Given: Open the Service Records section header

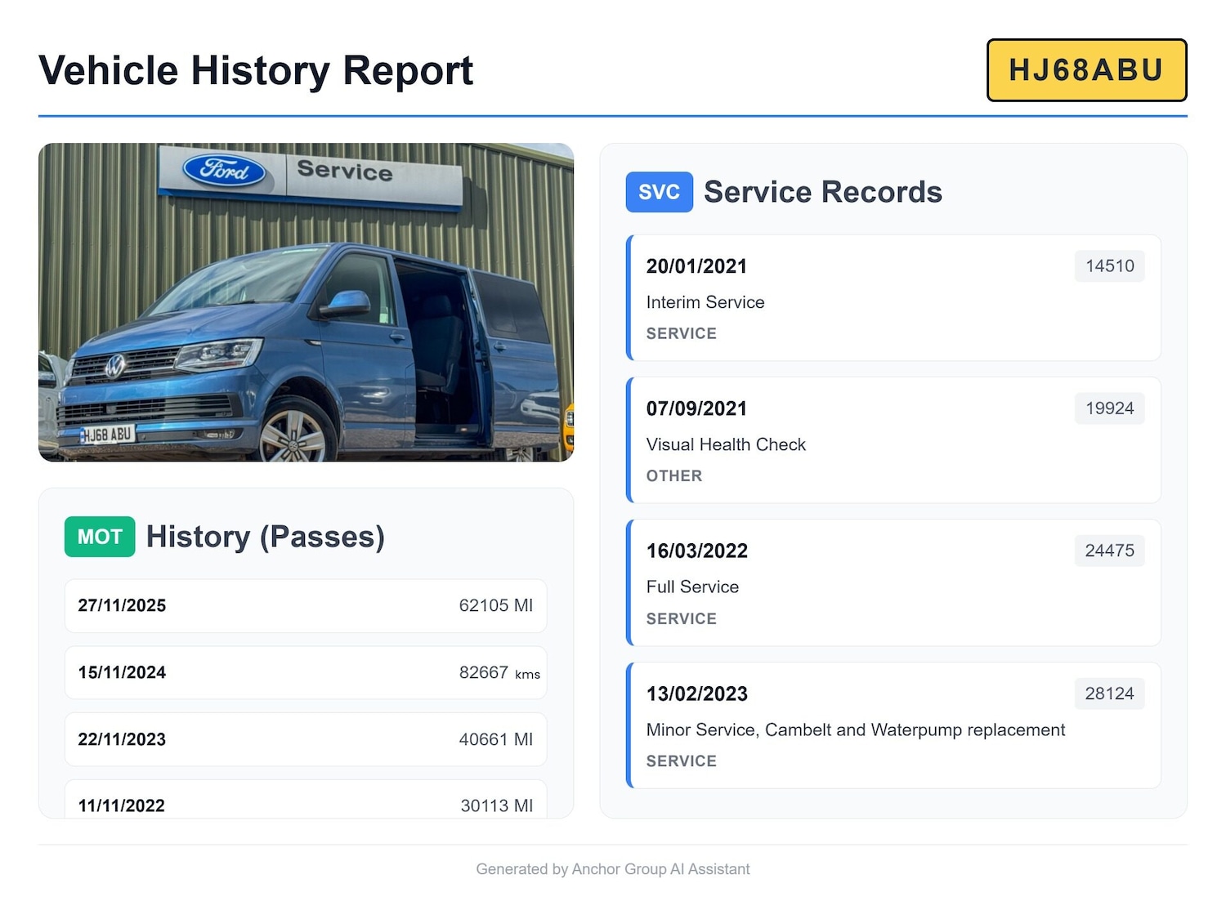Looking at the screenshot, I should (822, 192).
